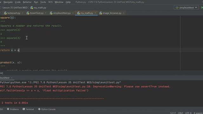
Task: Click the failUnless output line in console
Action: [44, 91]
